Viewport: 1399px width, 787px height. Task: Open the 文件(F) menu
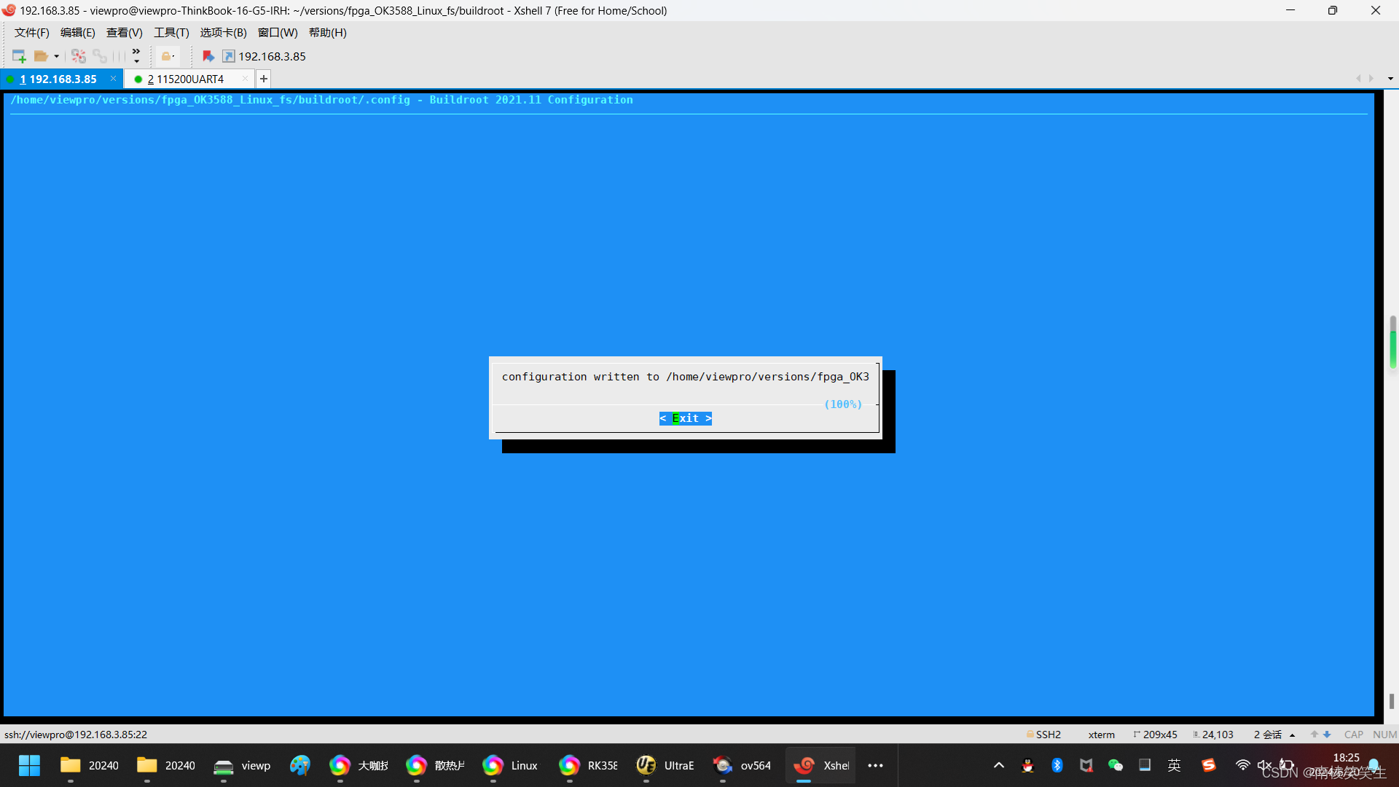tap(31, 32)
